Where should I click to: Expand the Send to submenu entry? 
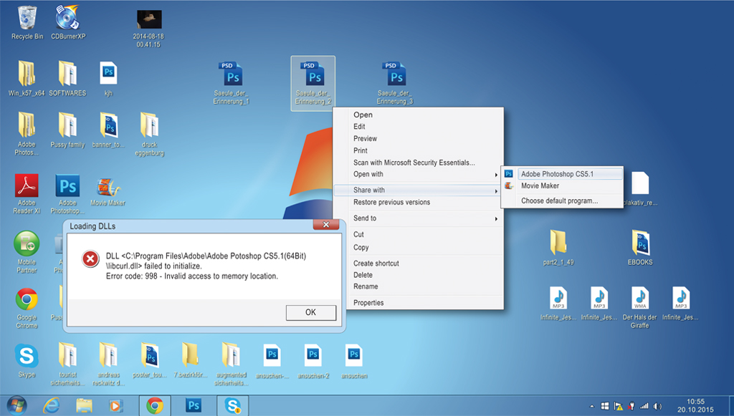tap(418, 218)
